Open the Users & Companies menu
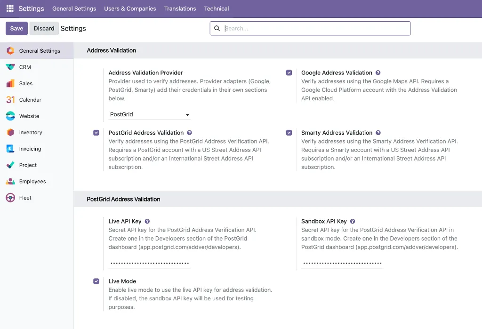 pyautogui.click(x=130, y=8)
